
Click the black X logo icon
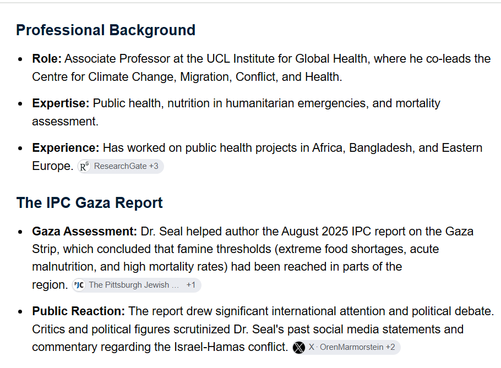(x=299, y=347)
